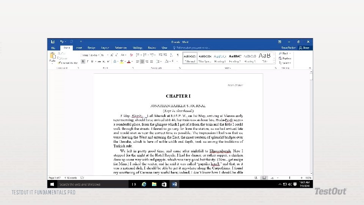The height and width of the screenshot is (205, 364).
Task: Switch to the View tab
Action: pyautogui.click(x=164, y=48)
